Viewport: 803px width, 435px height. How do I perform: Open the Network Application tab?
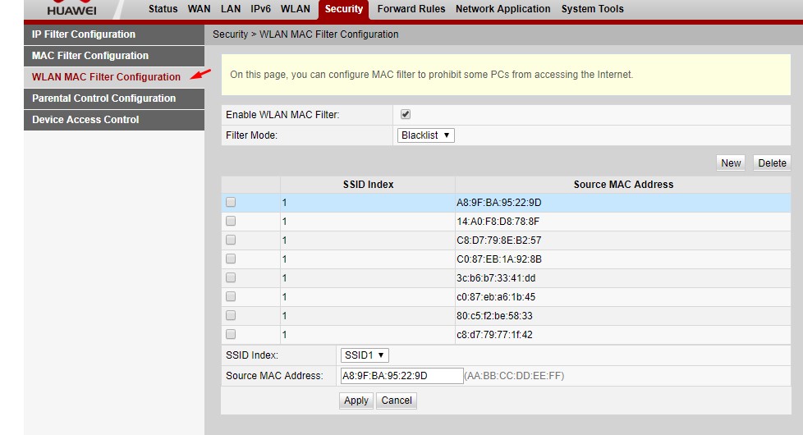click(x=502, y=9)
